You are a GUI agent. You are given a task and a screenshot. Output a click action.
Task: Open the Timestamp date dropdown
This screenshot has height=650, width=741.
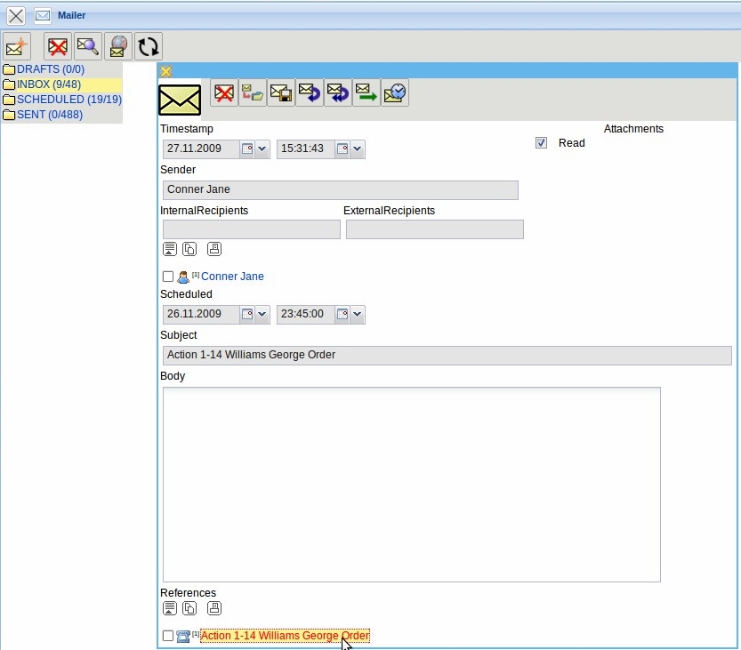[262, 148]
